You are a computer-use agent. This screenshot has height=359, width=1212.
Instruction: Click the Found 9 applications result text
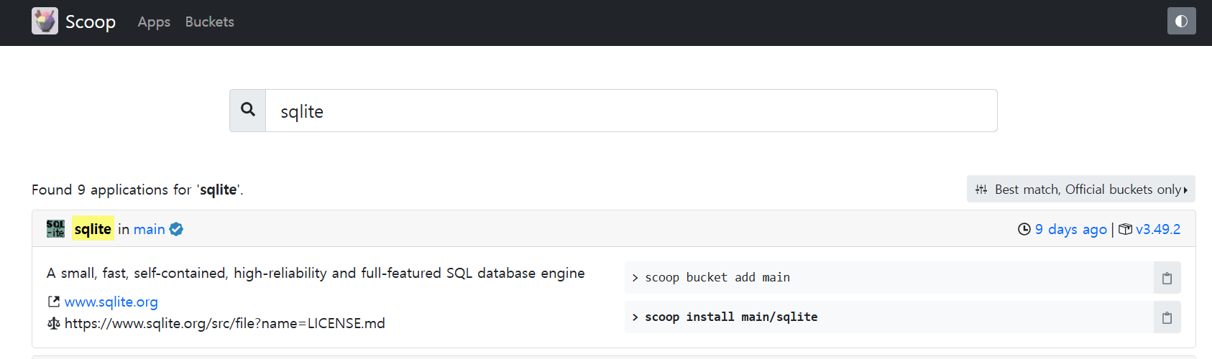click(x=137, y=190)
